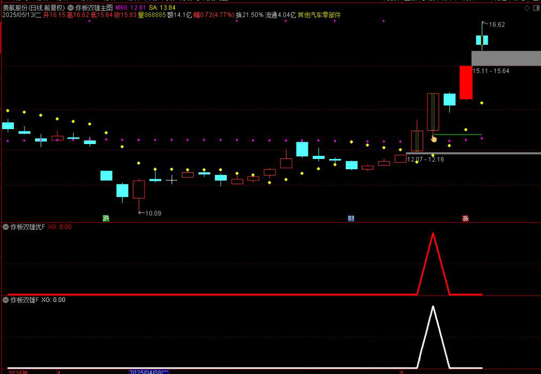Click the orange hand pointer signal icon

tap(434, 139)
